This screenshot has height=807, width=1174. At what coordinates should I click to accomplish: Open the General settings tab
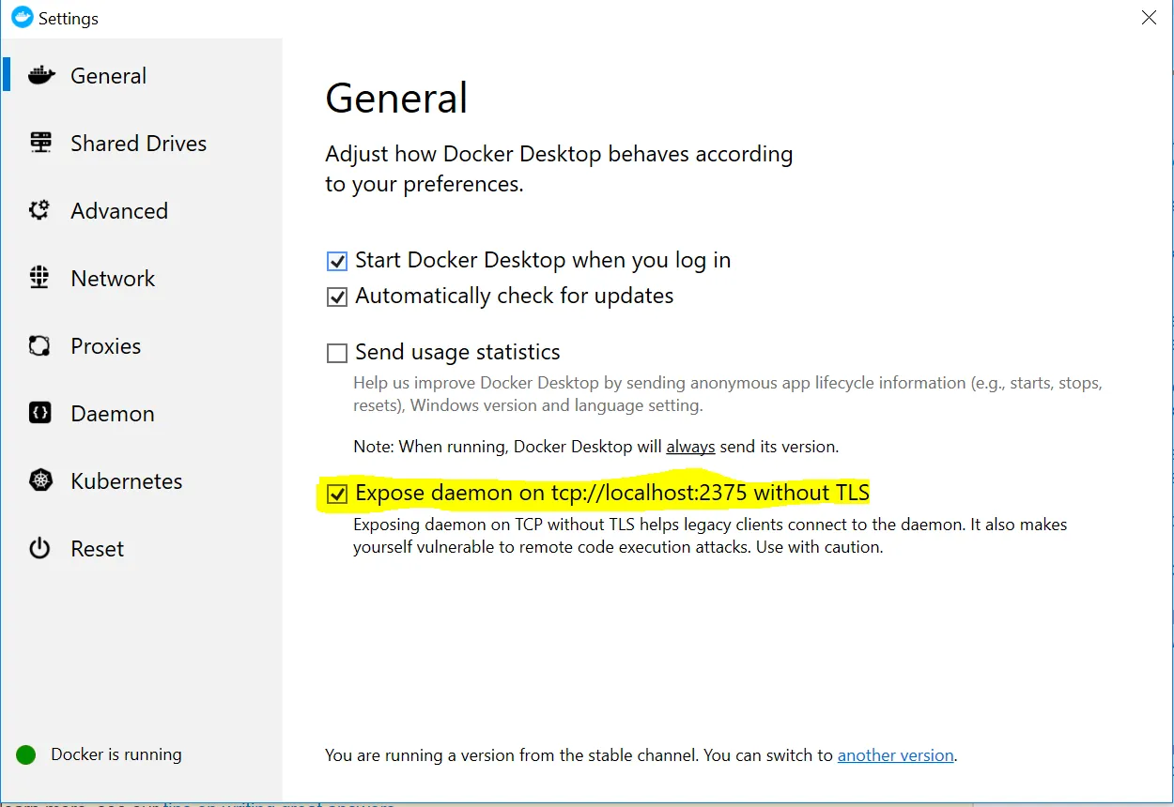pos(108,76)
